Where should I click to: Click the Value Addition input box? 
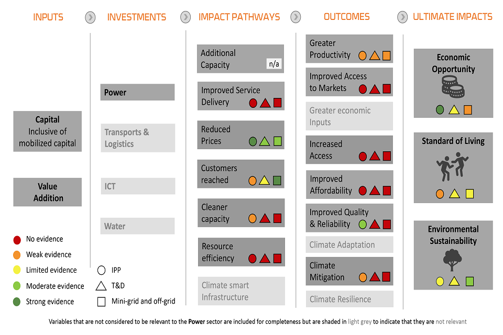tap(48, 192)
